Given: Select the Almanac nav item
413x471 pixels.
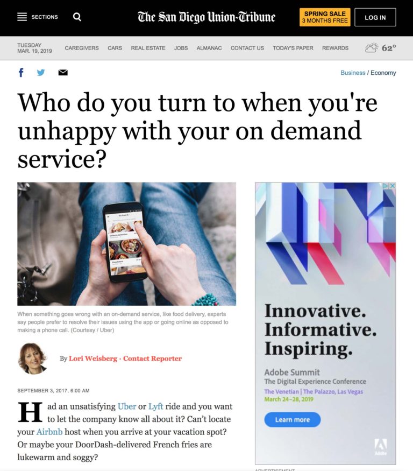Looking at the screenshot, I should pos(209,48).
